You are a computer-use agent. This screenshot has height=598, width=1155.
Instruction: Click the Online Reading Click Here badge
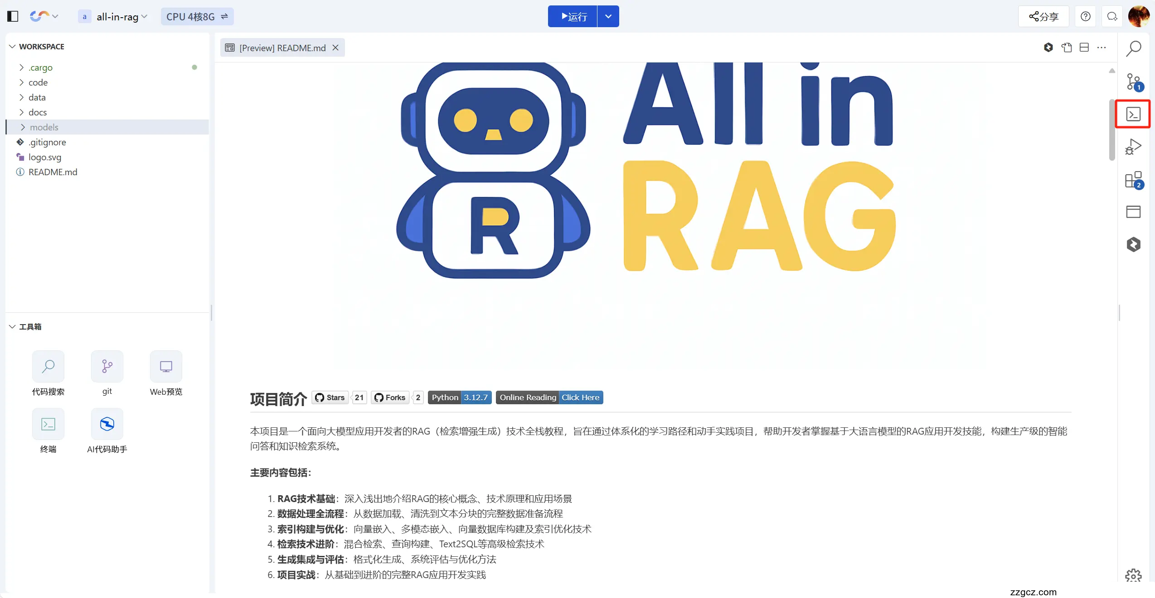click(x=549, y=397)
